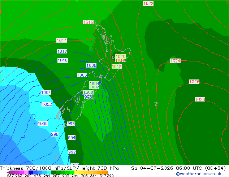The image size is (229, 177).
Task: Click the blue 1010 isobar label
Action: (x=62, y=60)
